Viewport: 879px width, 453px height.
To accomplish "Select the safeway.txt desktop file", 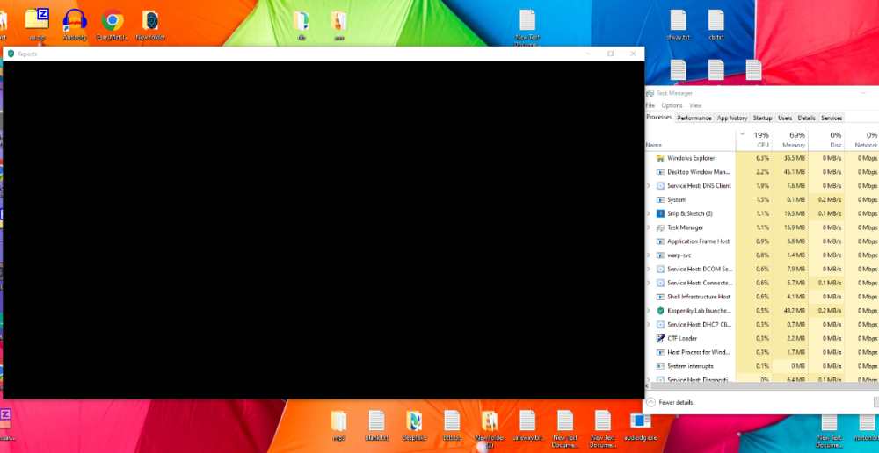I will [x=527, y=426].
